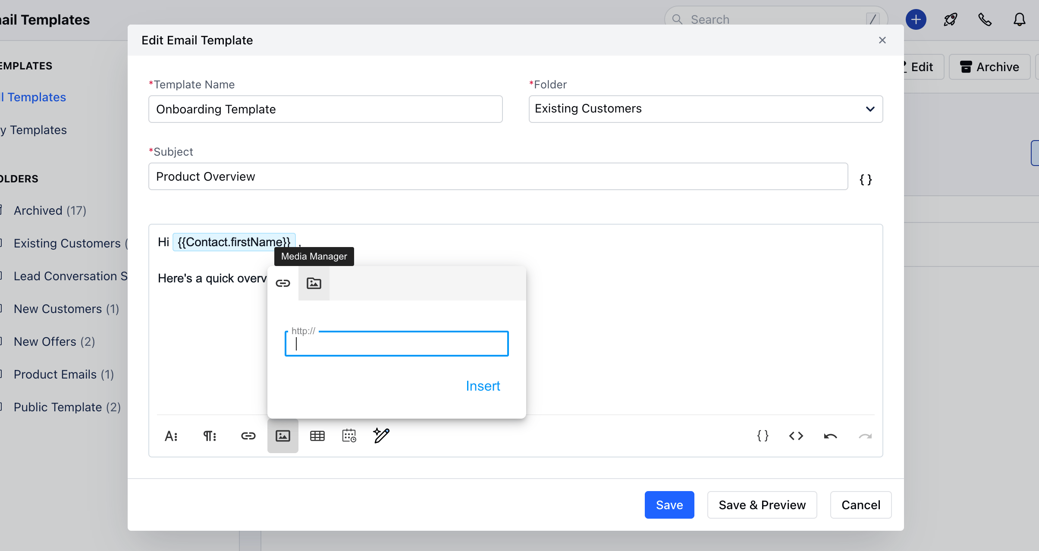This screenshot has height=551, width=1039.
Task: Save the email template
Action: tap(669, 505)
